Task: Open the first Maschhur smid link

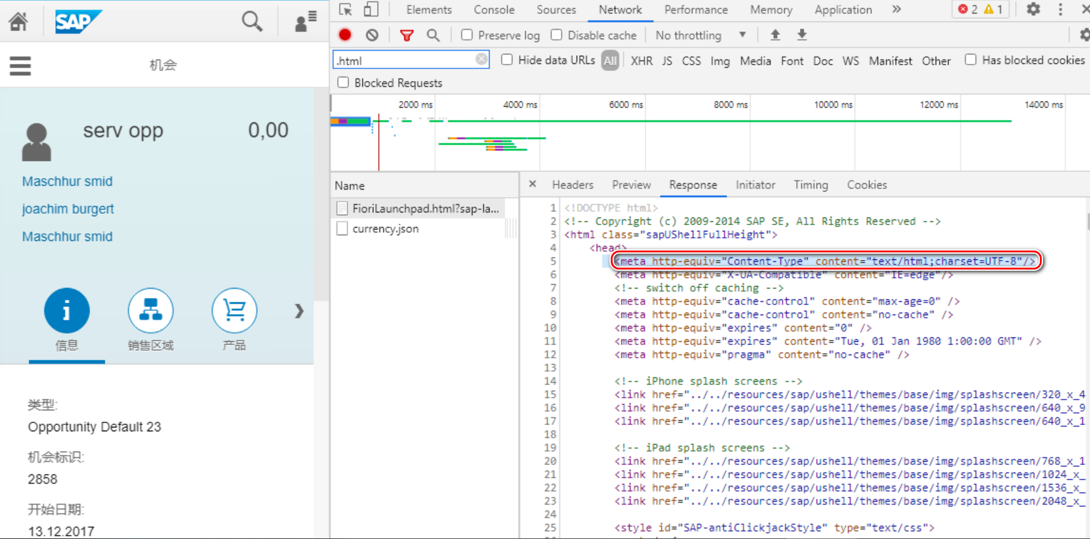Action: (67, 181)
